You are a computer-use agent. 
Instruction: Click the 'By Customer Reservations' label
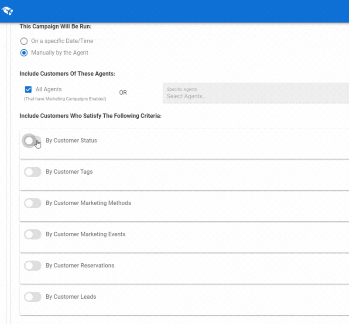coord(80,265)
